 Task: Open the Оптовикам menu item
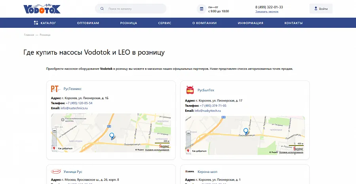click(x=88, y=23)
